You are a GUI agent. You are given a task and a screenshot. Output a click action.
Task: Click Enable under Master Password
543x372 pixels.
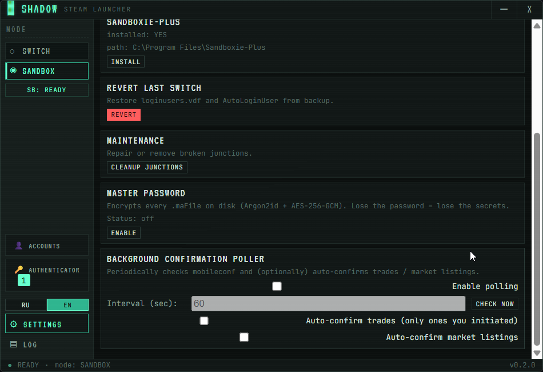tap(123, 232)
